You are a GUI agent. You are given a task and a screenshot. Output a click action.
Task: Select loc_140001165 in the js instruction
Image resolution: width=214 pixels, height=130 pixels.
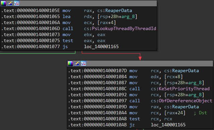[101, 47]
